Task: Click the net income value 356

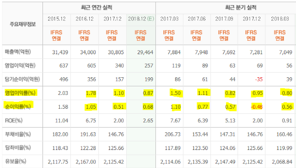Action: tap(92, 79)
